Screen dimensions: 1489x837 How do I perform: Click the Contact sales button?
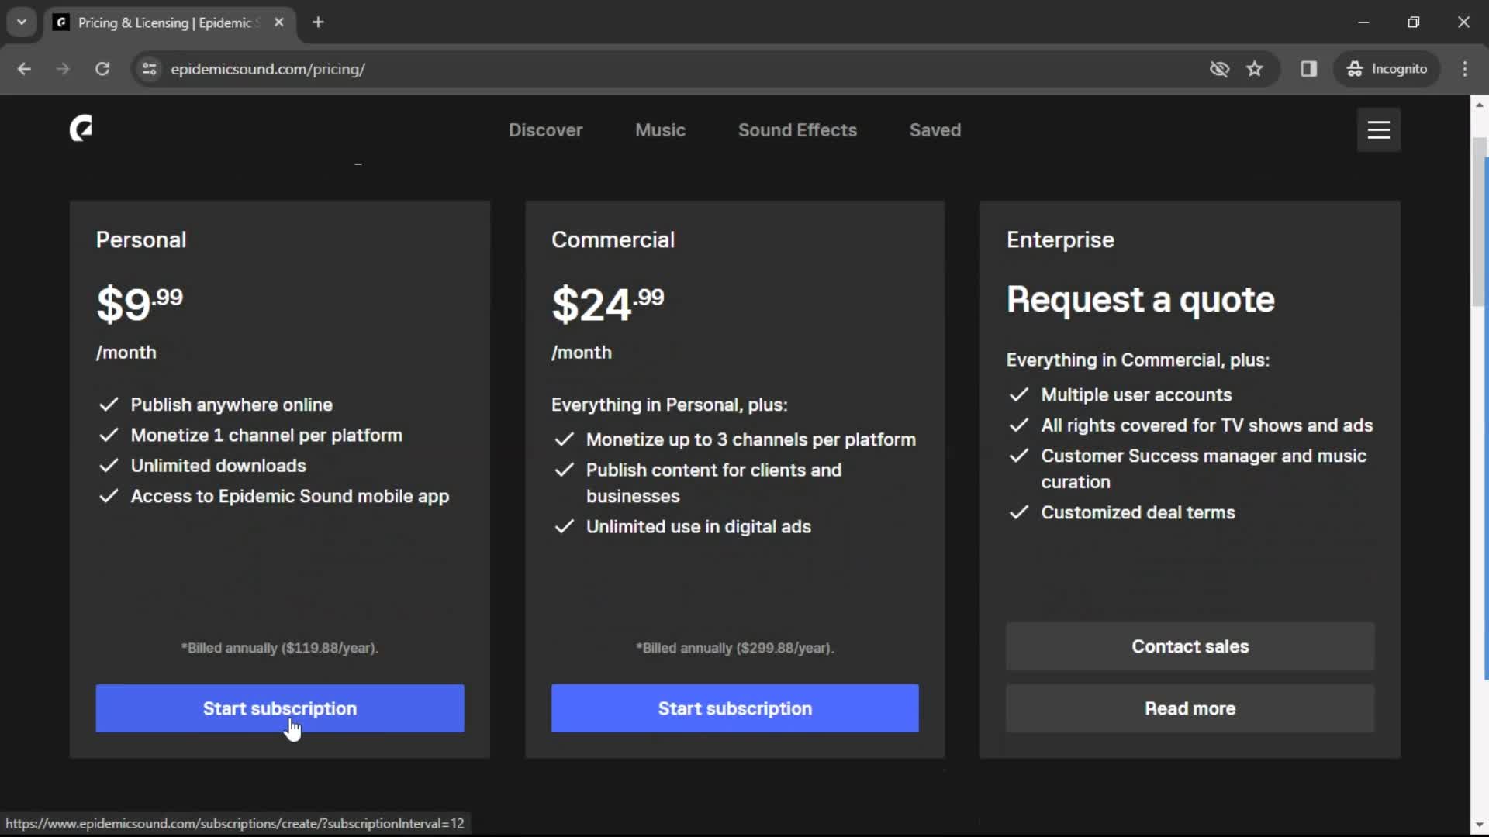(1190, 646)
